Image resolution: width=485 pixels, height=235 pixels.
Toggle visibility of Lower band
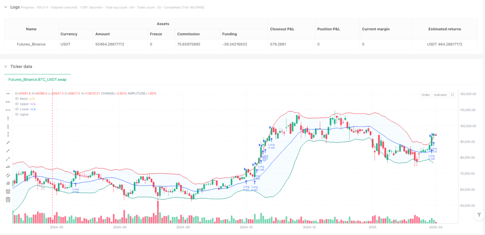click(17, 109)
